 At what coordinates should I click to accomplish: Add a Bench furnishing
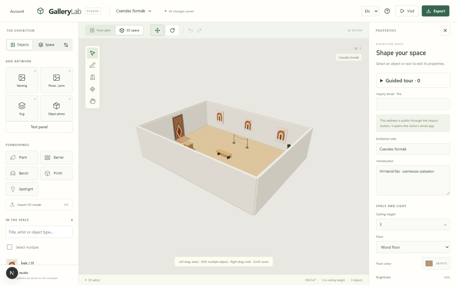(x=22, y=173)
